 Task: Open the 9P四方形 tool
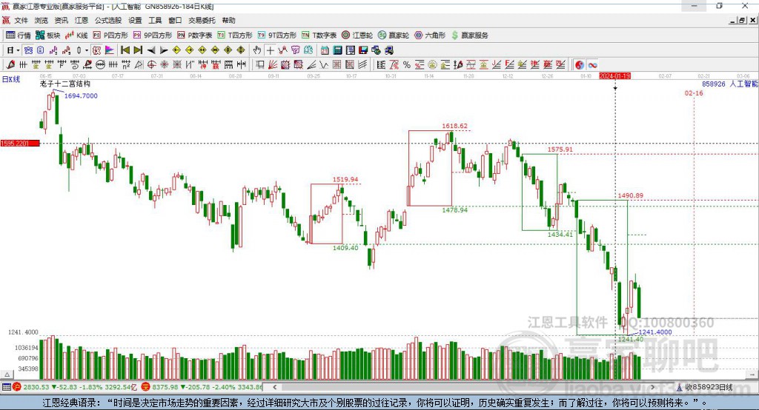153,36
